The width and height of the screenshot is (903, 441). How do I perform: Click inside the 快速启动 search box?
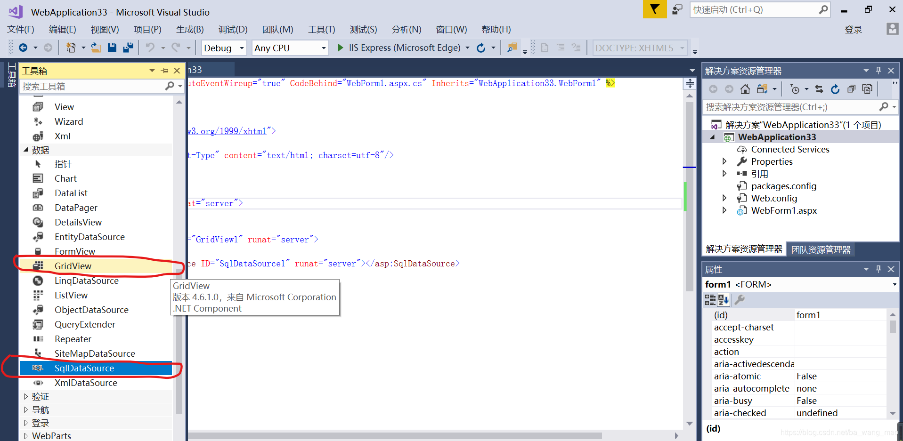[x=754, y=9]
